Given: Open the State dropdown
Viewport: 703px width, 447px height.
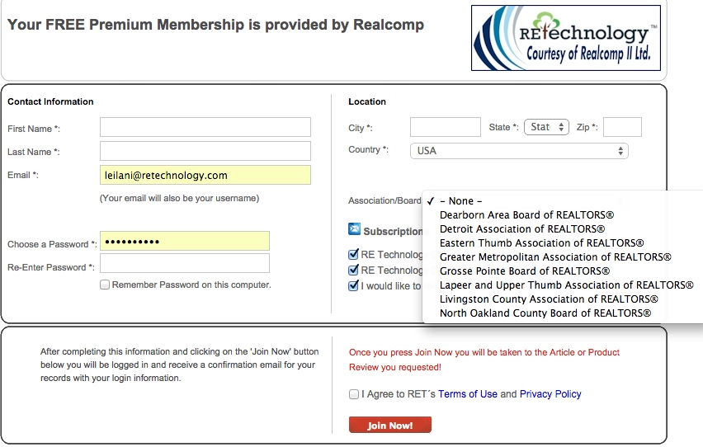Looking at the screenshot, I should [546, 127].
